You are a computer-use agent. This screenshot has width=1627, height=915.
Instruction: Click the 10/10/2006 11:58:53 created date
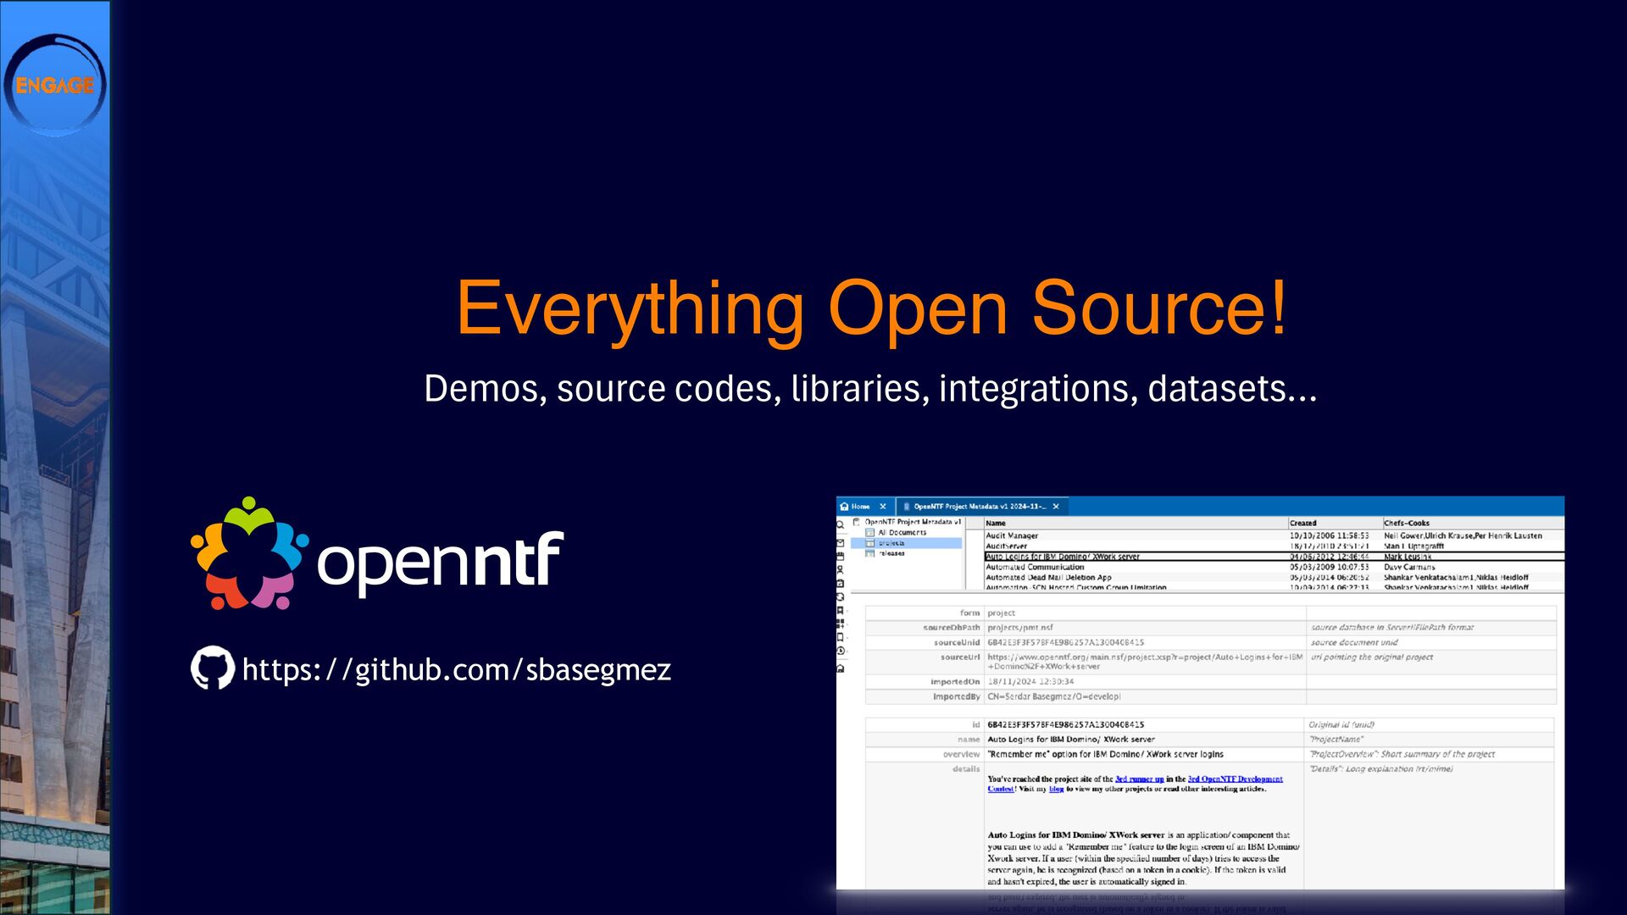click(x=1329, y=535)
